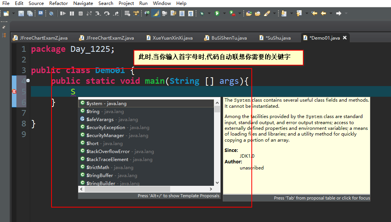
Task: Open the Navigate menu
Action: pos(83,3)
